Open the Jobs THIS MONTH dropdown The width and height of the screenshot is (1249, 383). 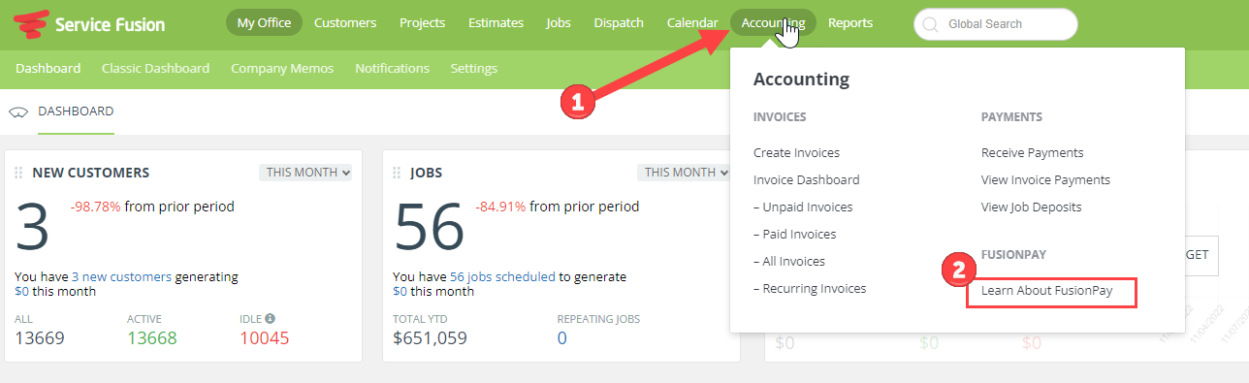pyautogui.click(x=684, y=173)
